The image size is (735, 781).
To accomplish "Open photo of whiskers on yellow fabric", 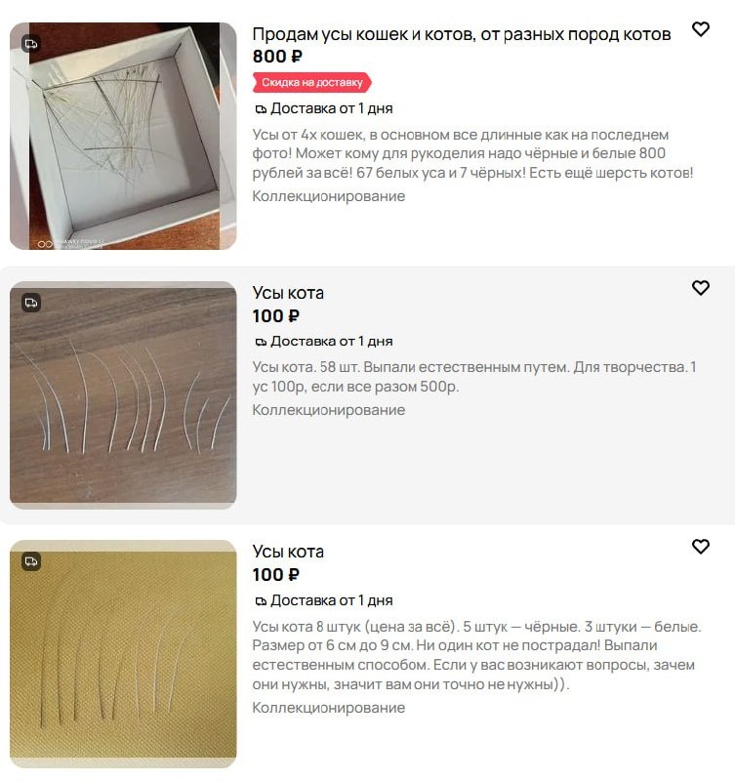I will [123, 653].
